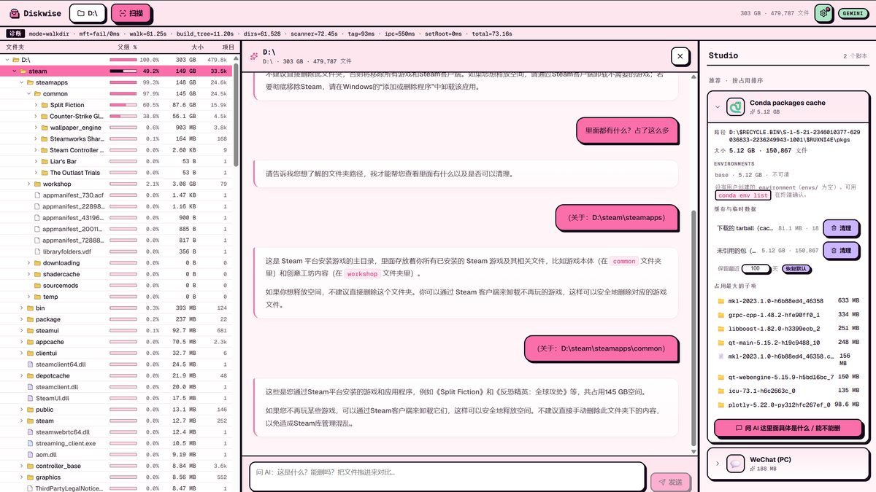Select the graphics folder row

[x=118, y=477]
